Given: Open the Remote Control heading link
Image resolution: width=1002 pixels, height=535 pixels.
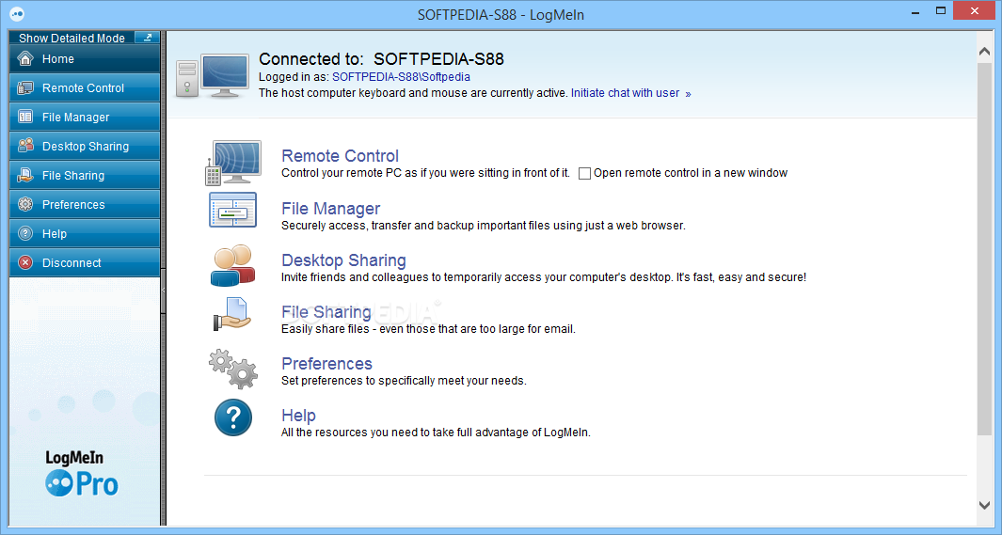Looking at the screenshot, I should click(x=340, y=156).
